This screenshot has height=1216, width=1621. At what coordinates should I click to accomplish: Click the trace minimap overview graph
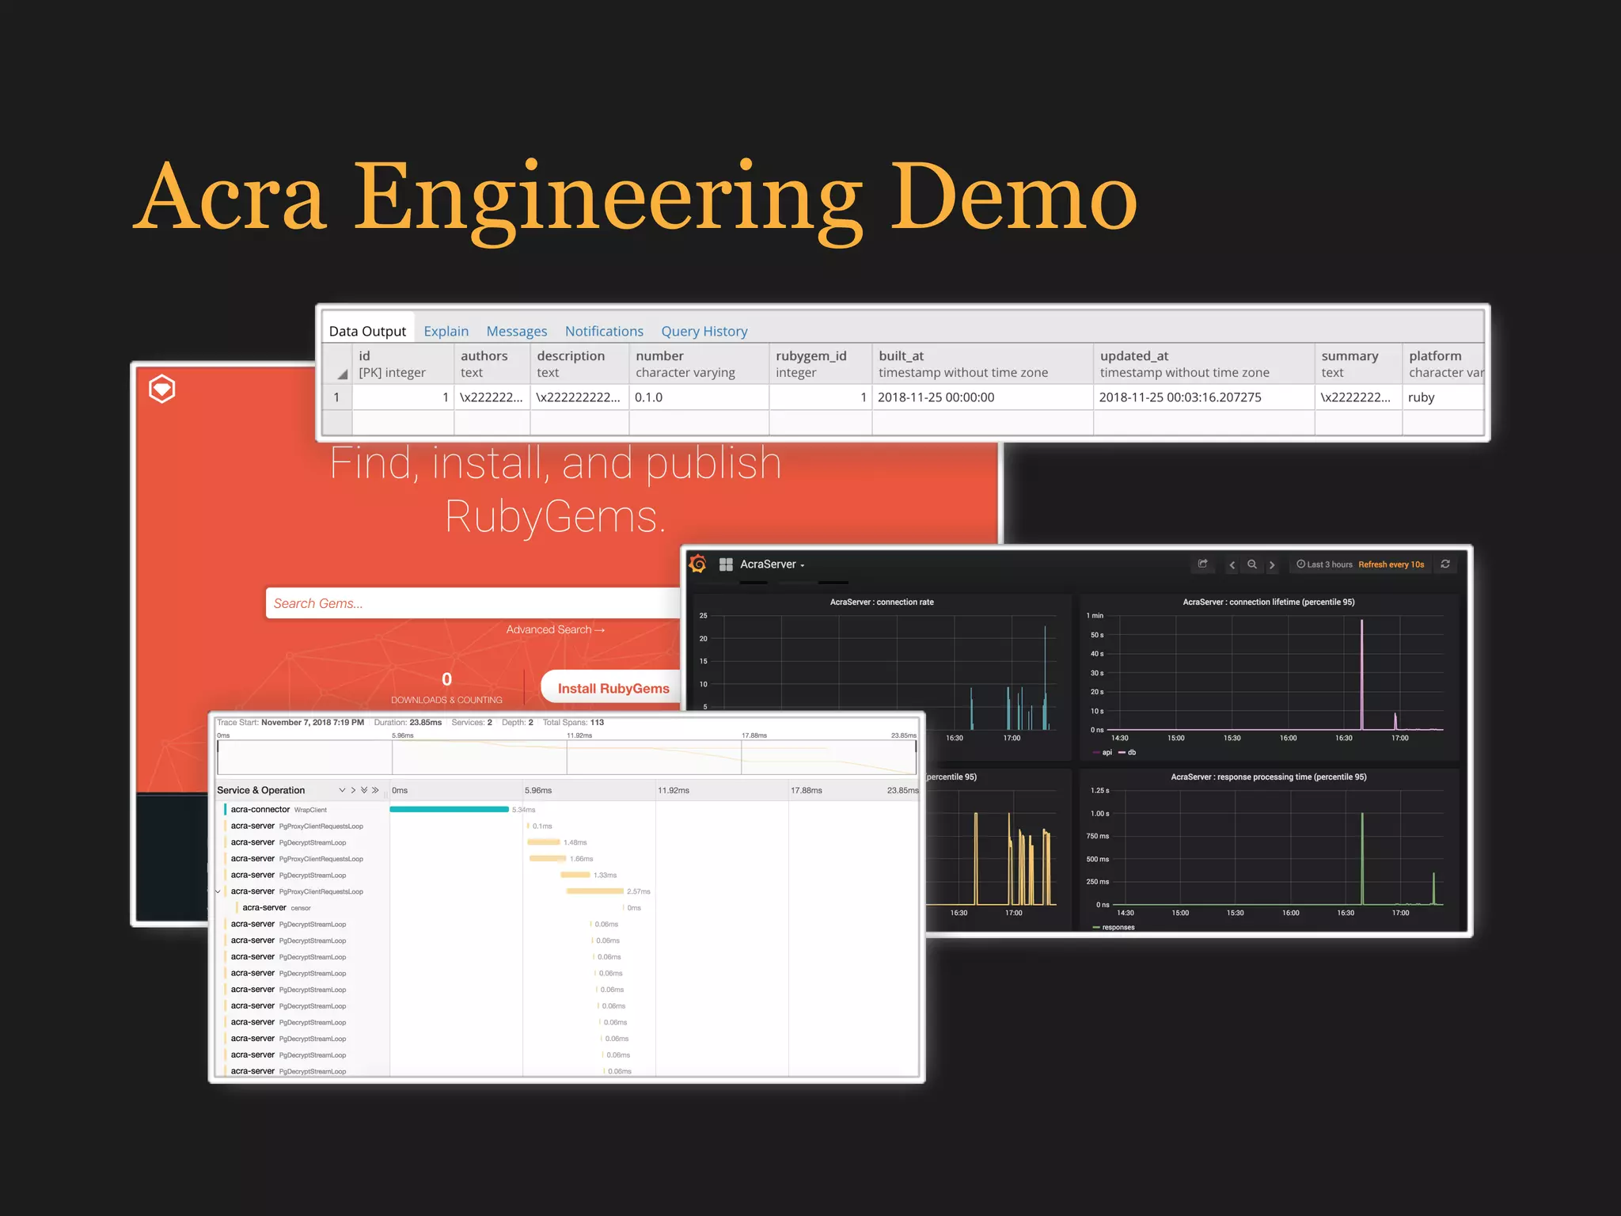pyautogui.click(x=567, y=757)
